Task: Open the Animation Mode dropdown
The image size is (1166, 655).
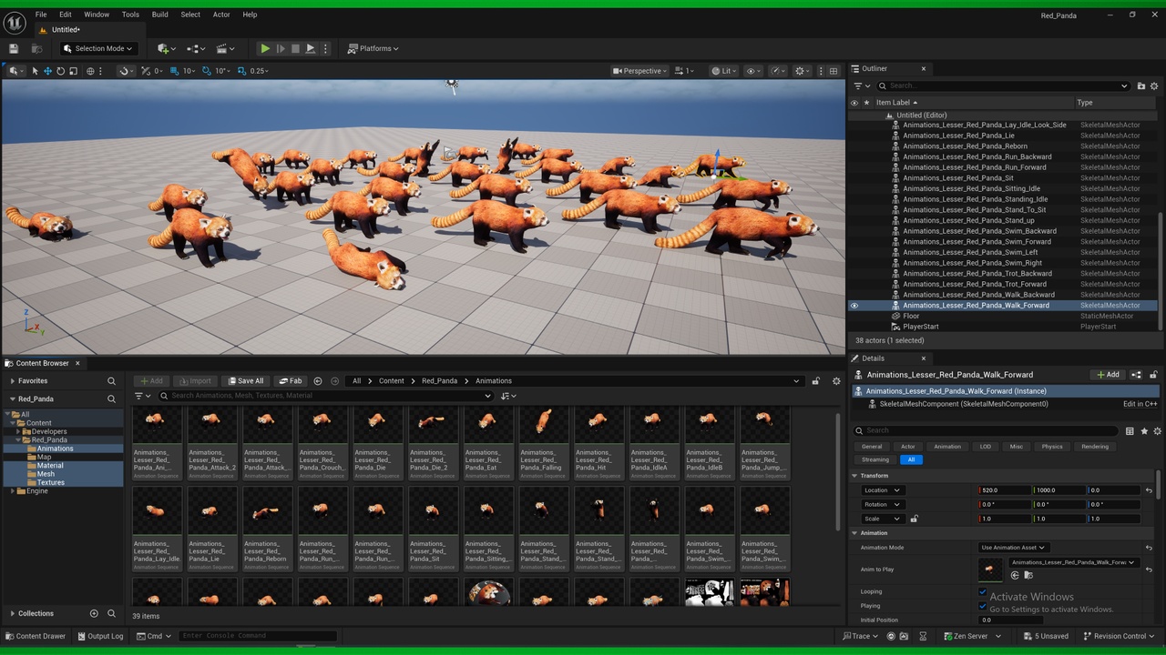Action: (1013, 548)
